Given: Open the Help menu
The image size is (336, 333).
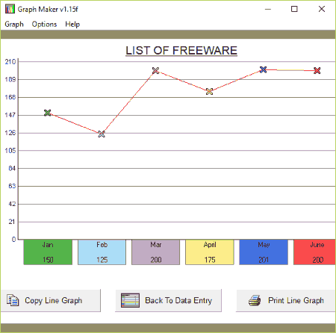Looking at the screenshot, I should pos(72,24).
